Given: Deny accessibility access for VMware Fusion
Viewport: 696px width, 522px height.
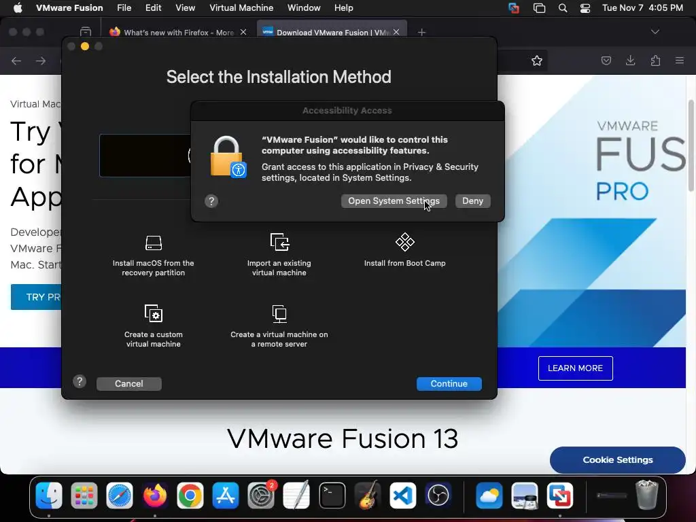Looking at the screenshot, I should (x=473, y=201).
